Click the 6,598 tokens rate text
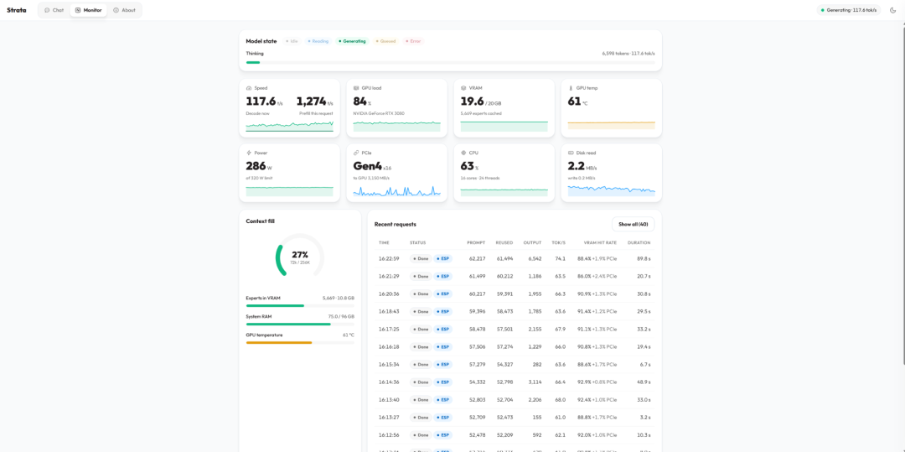The image size is (905, 452). click(x=628, y=53)
